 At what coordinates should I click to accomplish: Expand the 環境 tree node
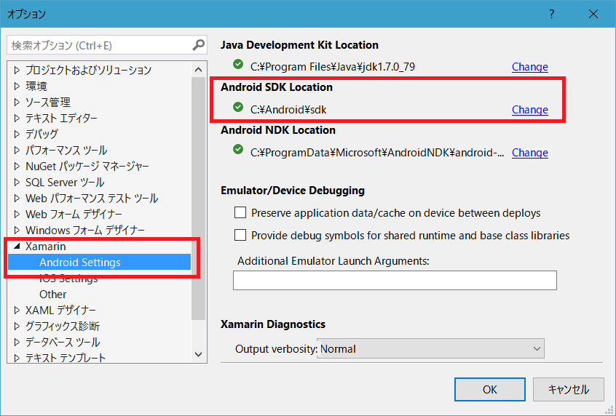click(17, 86)
